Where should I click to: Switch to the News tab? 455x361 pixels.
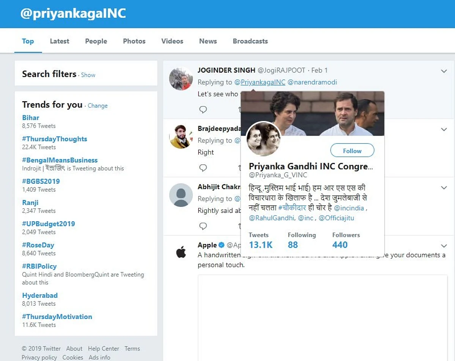[x=208, y=41]
